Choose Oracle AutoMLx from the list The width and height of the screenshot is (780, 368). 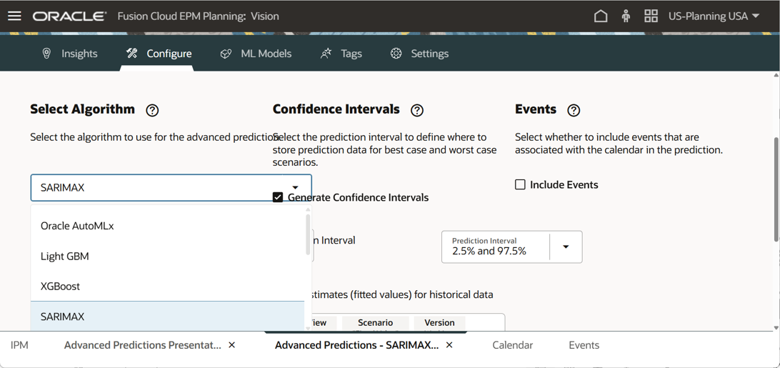coord(168,226)
